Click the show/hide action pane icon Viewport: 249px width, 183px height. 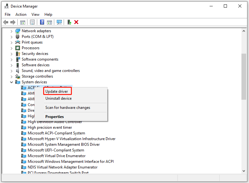tap(49, 22)
